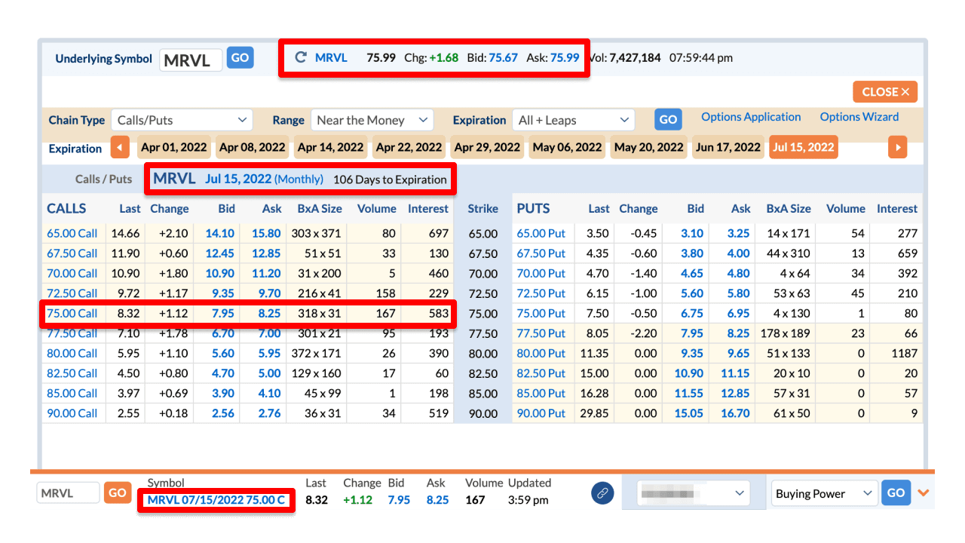This screenshot has height=543, width=965.
Task: Click the bottom bar MRVL symbol input
Action: (68, 493)
